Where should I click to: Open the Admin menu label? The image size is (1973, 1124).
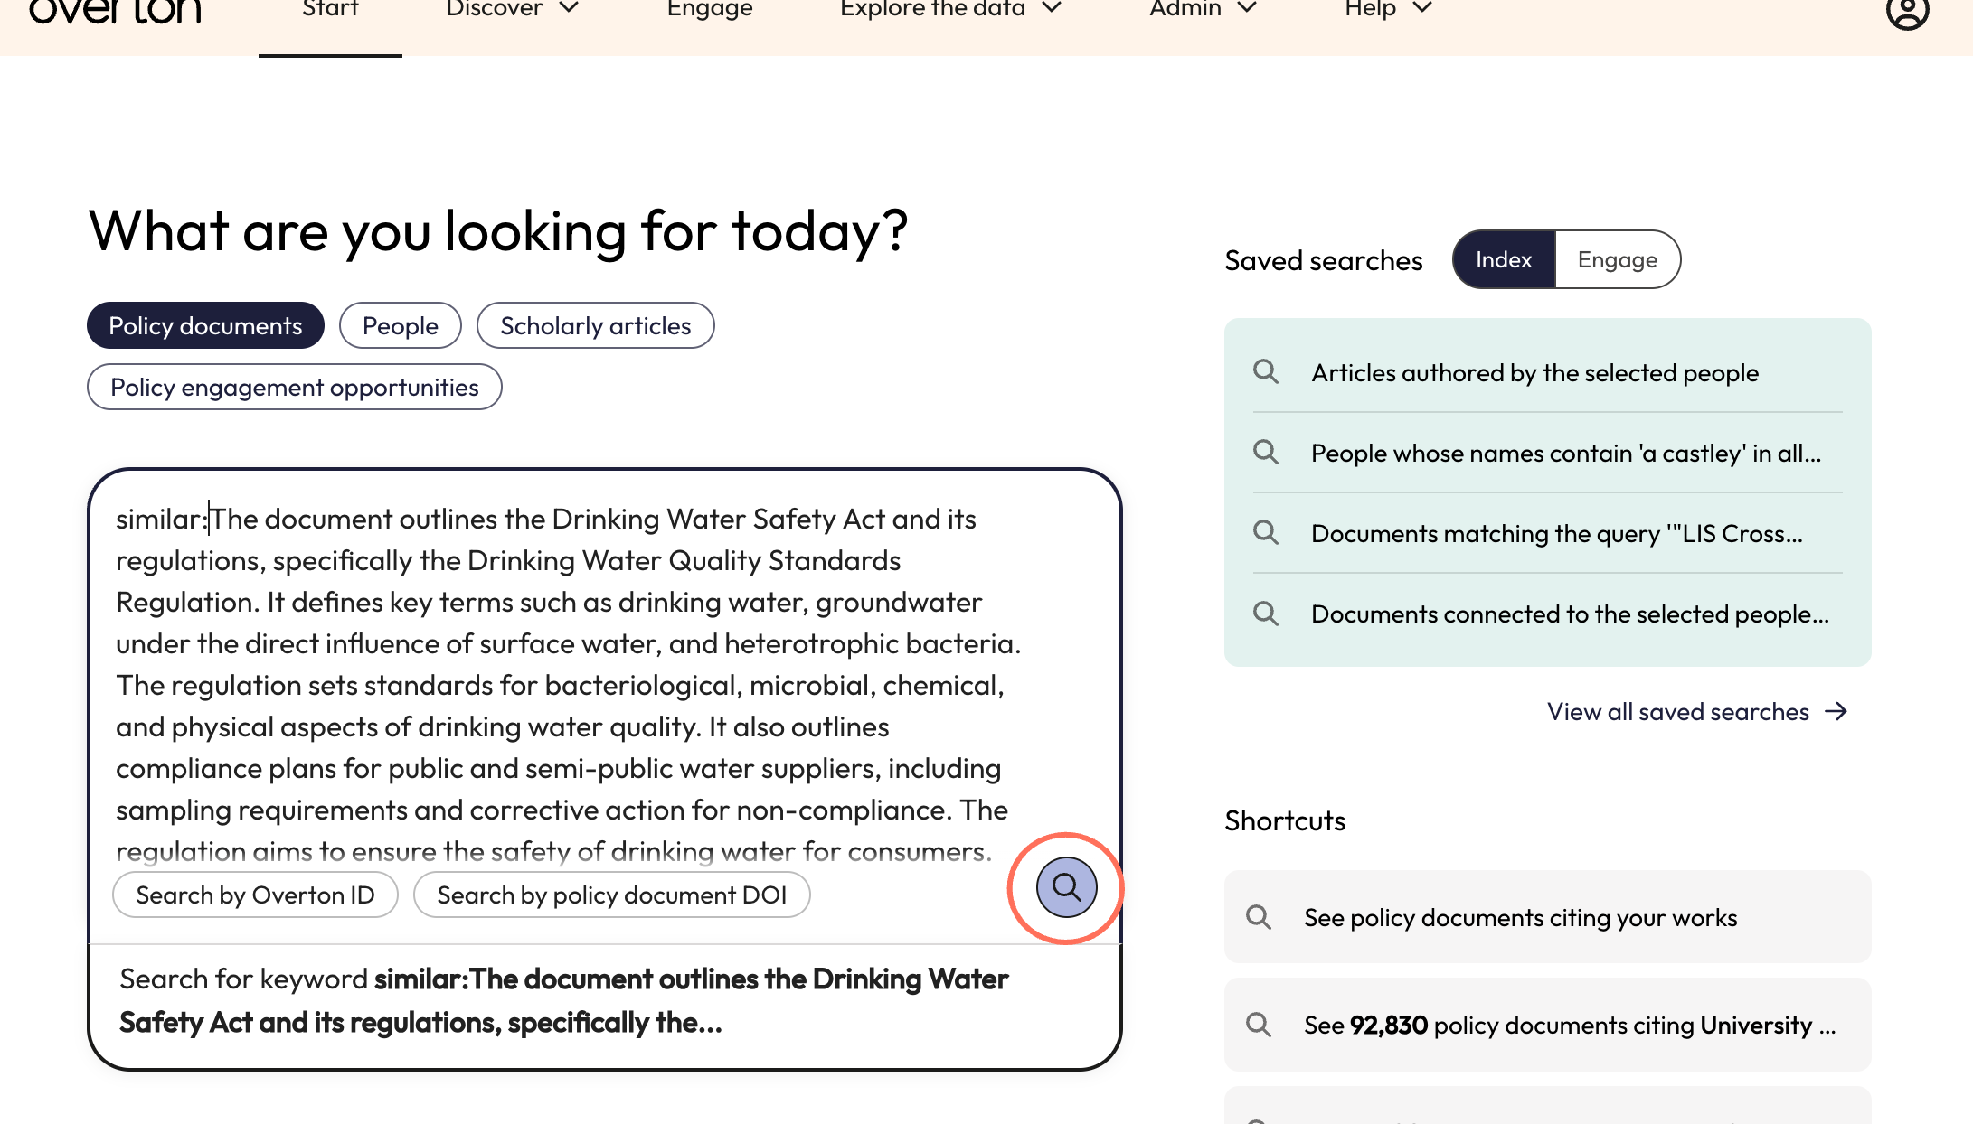(1185, 9)
